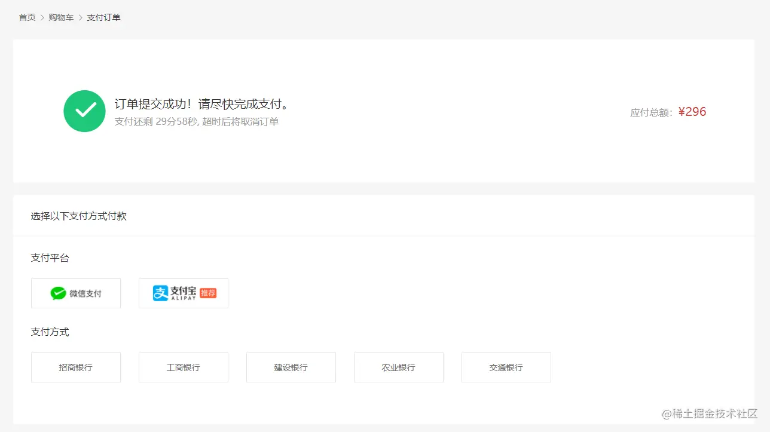Click 选择以下支付方式付款 heading
This screenshot has height=432, width=770.
tap(79, 216)
